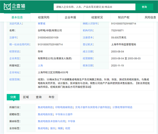Open the 上海 region link
158x134 pixels.
(40, 65)
